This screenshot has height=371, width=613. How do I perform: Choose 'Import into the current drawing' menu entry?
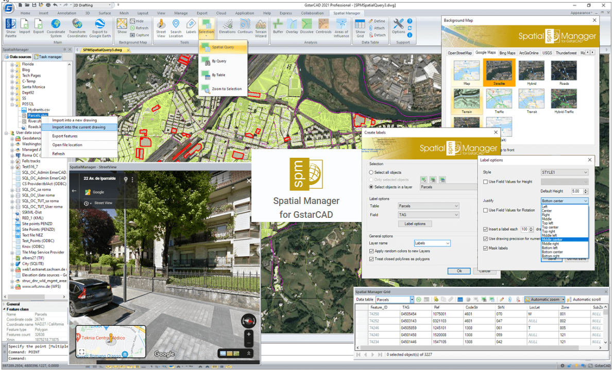[79, 127]
